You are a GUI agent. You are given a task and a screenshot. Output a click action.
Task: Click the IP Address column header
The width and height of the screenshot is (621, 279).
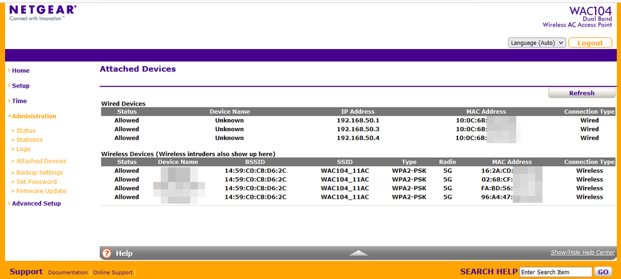357,112
